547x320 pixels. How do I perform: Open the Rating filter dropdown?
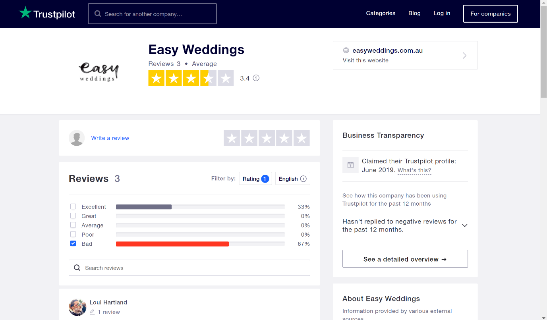point(255,179)
